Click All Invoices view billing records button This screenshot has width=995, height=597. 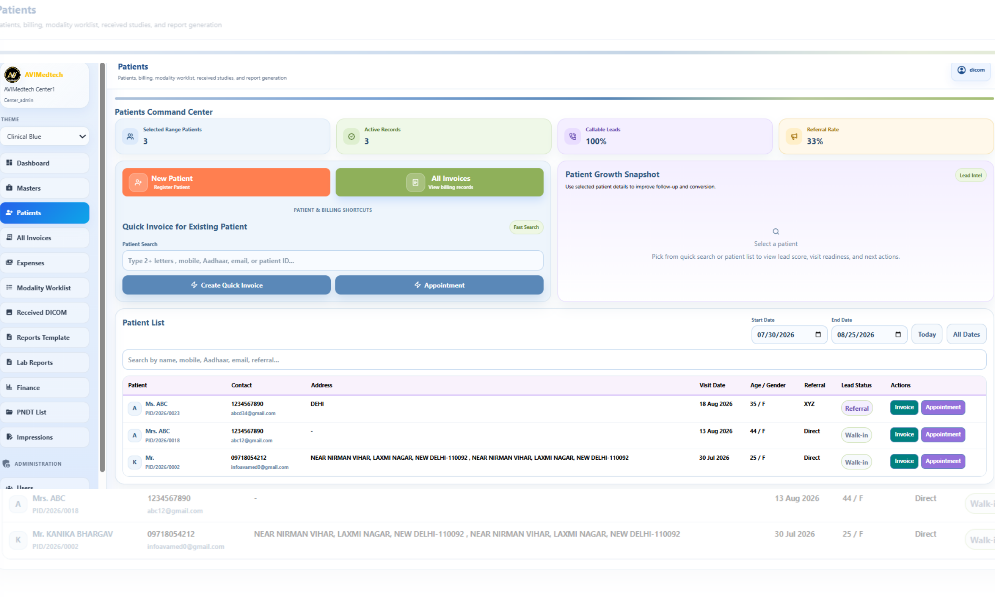pyautogui.click(x=439, y=182)
